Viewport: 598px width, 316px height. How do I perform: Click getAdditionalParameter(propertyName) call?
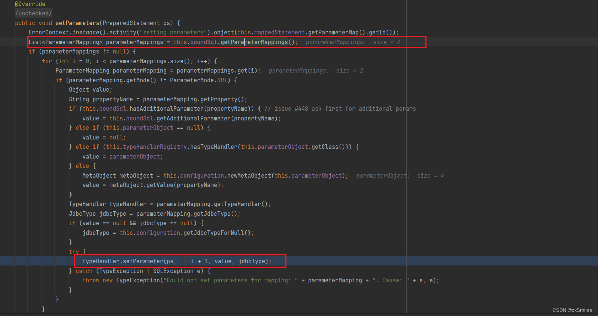pos(217,118)
